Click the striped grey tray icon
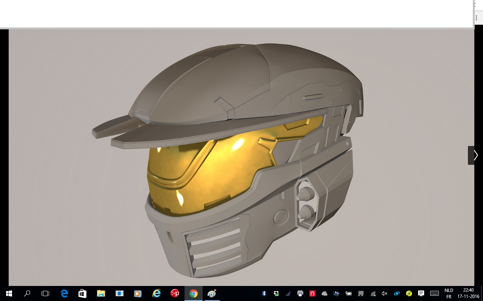The width and height of the screenshot is (483, 301). 288,293
